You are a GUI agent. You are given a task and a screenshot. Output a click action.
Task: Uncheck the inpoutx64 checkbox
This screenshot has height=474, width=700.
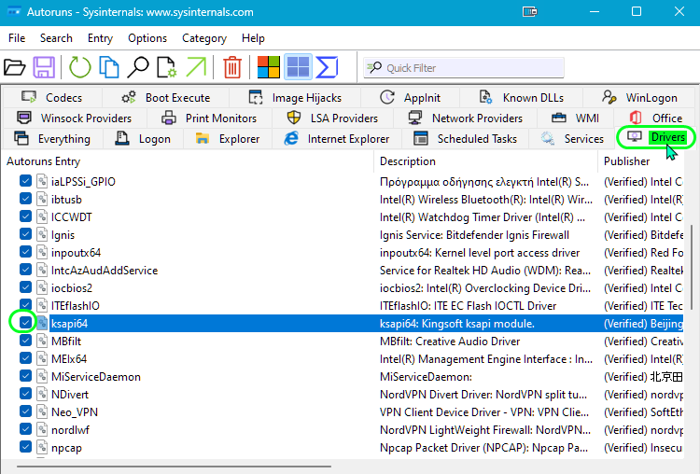click(x=25, y=252)
